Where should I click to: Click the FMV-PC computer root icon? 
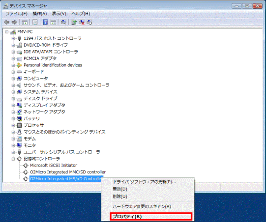click(13, 32)
